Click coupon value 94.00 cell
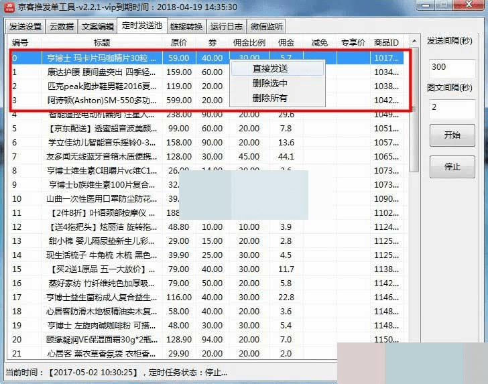The width and height of the screenshot is (488, 384). [212, 339]
